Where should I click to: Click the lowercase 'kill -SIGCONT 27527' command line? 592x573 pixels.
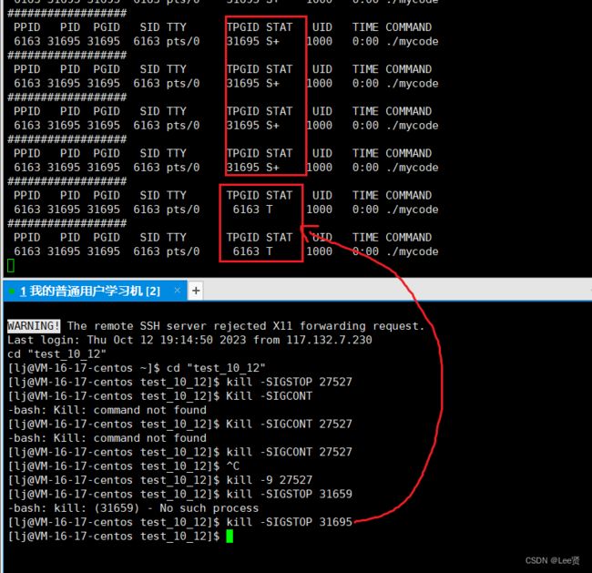[x=179, y=451]
